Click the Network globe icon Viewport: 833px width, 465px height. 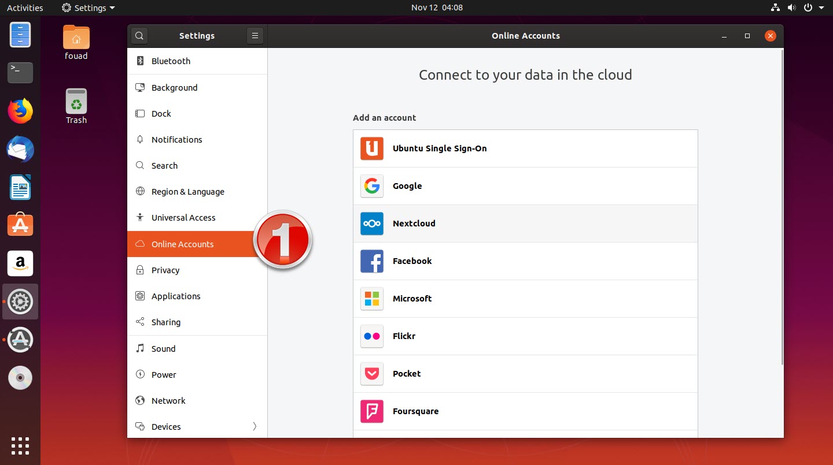click(139, 401)
